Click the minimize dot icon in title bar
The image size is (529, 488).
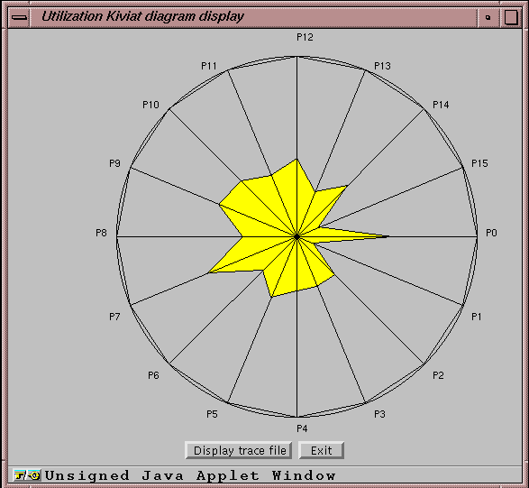[x=488, y=17]
